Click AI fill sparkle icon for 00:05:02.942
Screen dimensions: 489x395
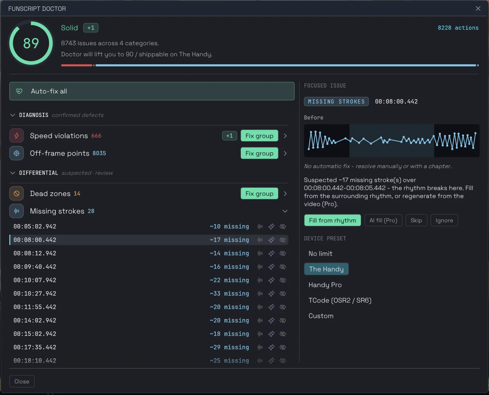tap(271, 226)
